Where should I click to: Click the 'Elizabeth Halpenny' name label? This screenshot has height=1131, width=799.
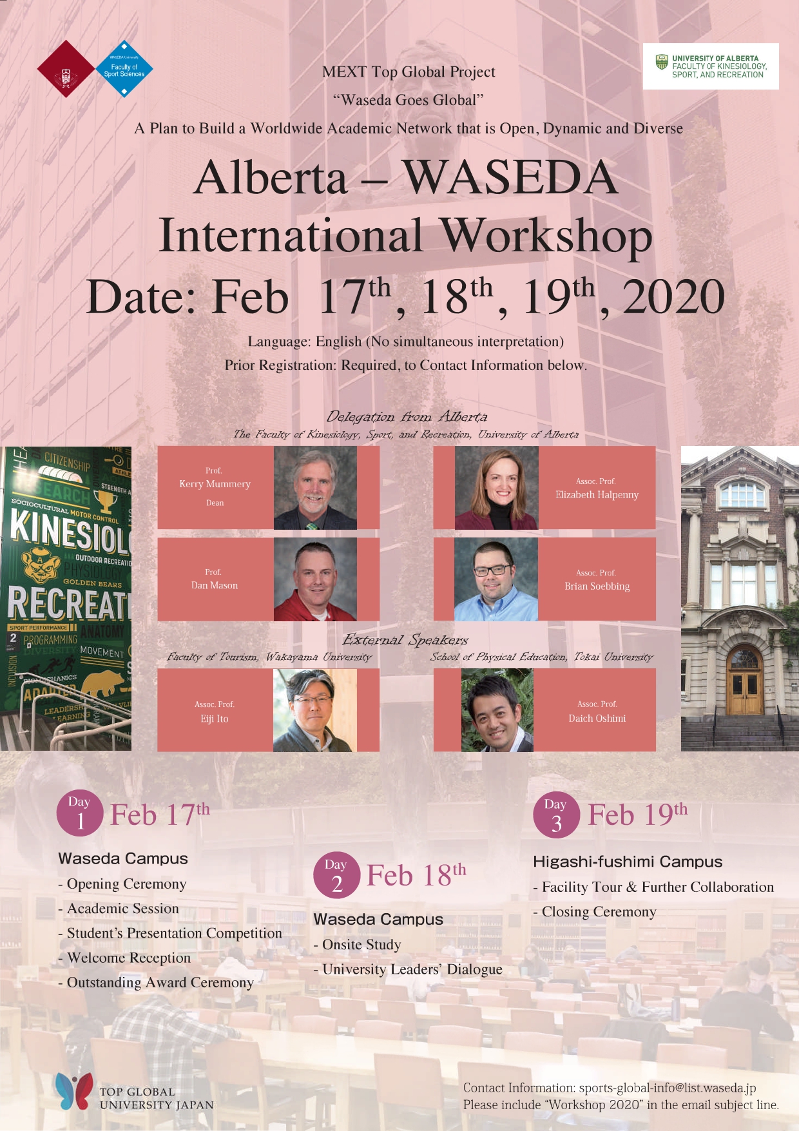coord(597,495)
